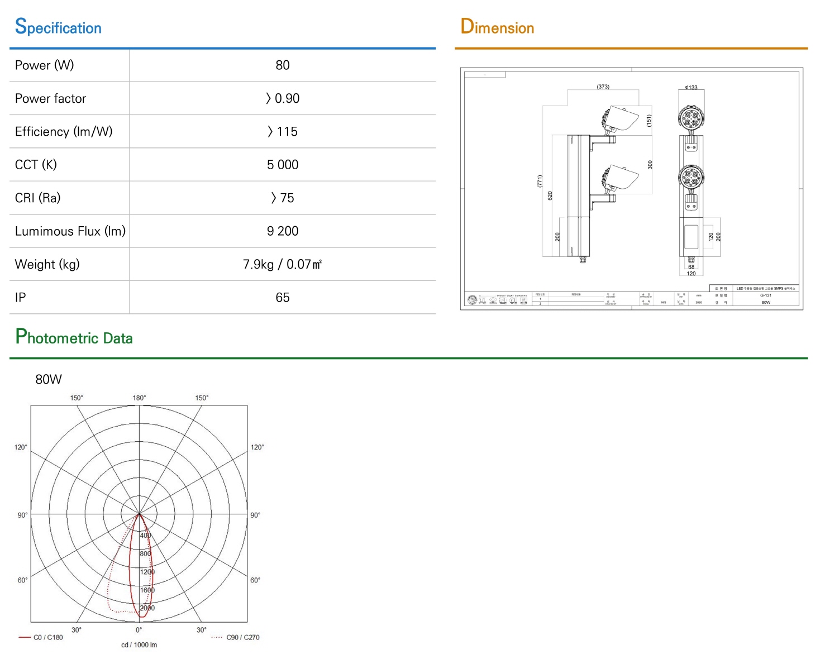Screen dimensions: 830x664
Task: Click the Dimension section heading
Action: point(497,27)
